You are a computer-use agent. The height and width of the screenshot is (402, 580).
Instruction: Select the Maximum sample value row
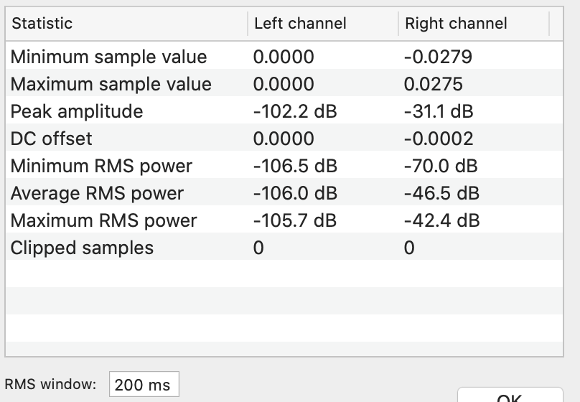pos(284,84)
